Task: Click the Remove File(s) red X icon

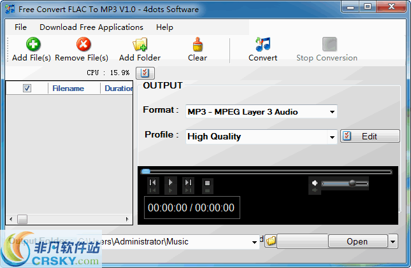Action: (83, 44)
